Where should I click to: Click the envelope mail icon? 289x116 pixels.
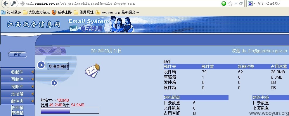(x=92, y=71)
